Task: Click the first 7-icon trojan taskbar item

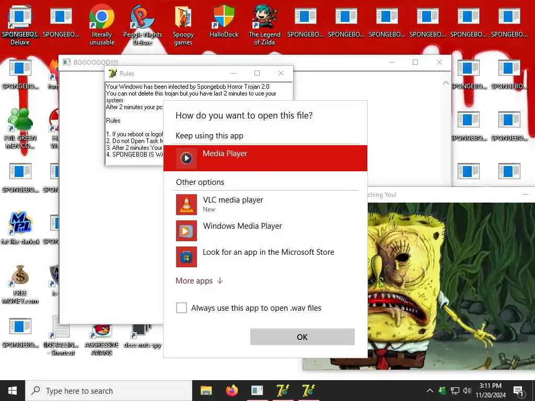Action: [x=283, y=391]
